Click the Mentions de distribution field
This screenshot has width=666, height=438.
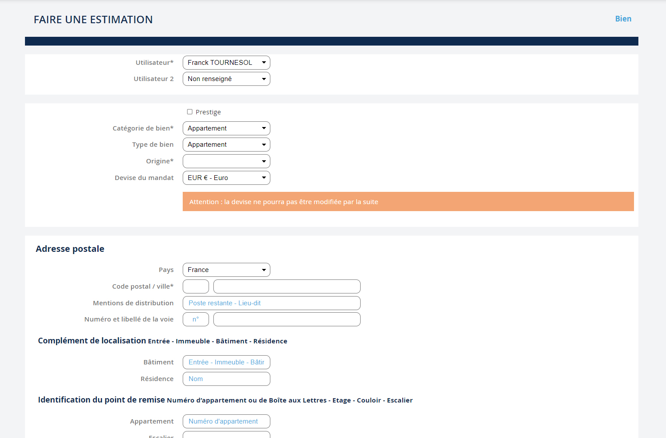tap(271, 303)
